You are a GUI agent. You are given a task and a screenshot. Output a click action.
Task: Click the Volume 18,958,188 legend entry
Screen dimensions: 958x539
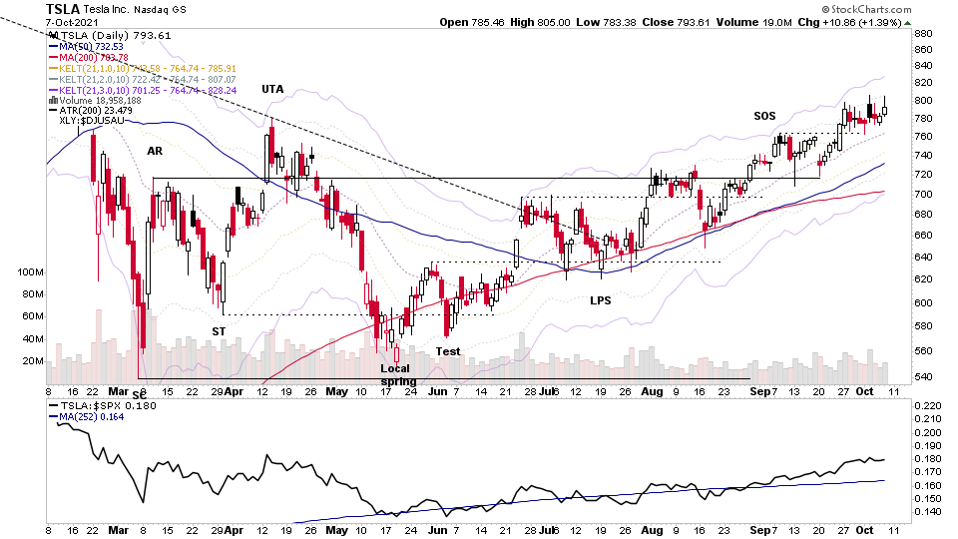pyautogui.click(x=96, y=100)
